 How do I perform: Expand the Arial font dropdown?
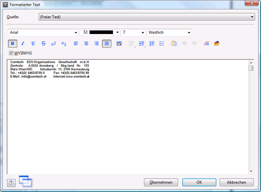[x=43, y=33]
